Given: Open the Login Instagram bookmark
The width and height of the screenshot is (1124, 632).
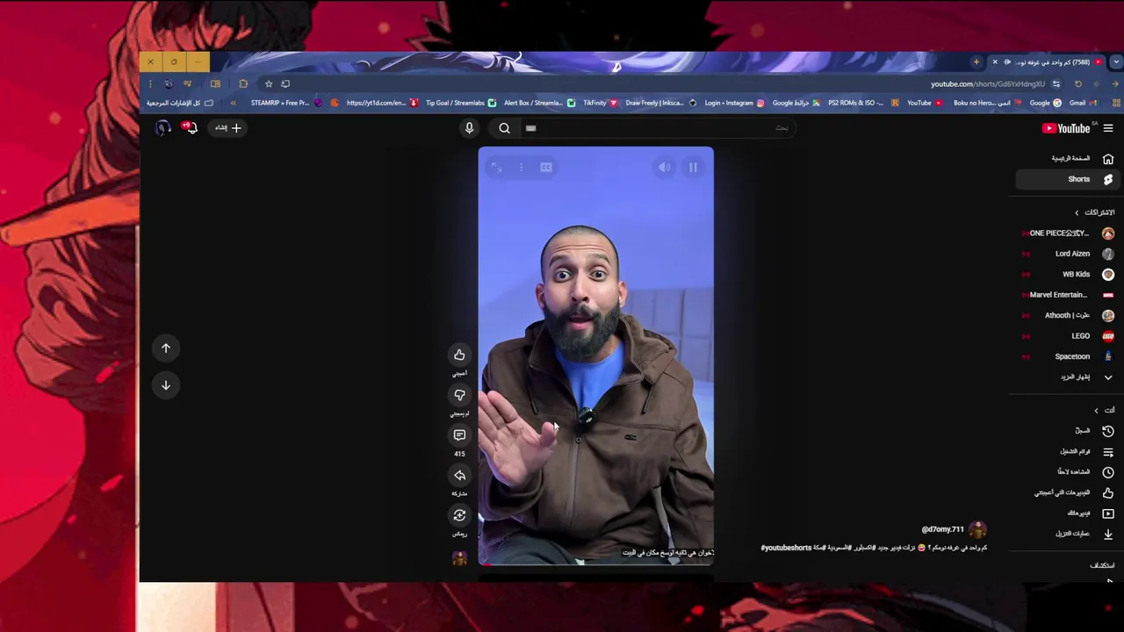Looking at the screenshot, I should coord(734,103).
